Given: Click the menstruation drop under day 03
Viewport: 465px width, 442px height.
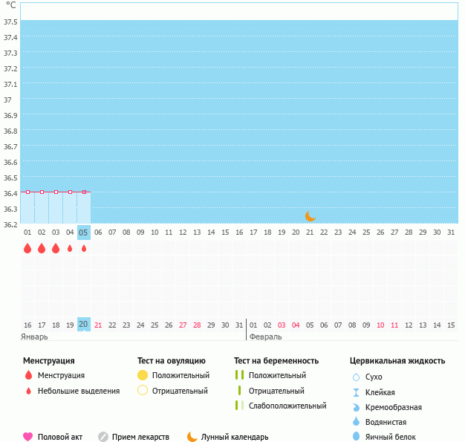Looking at the screenshot, I should tap(56, 248).
